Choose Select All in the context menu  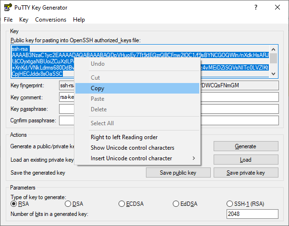point(137,123)
